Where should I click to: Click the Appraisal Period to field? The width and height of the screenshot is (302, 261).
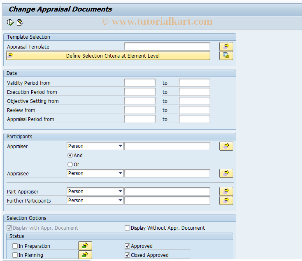[195, 119]
